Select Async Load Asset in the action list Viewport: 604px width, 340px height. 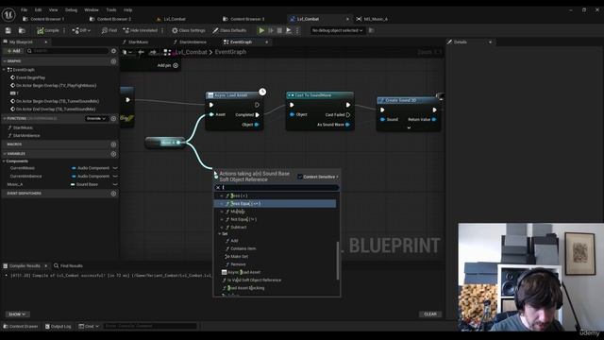(242, 272)
